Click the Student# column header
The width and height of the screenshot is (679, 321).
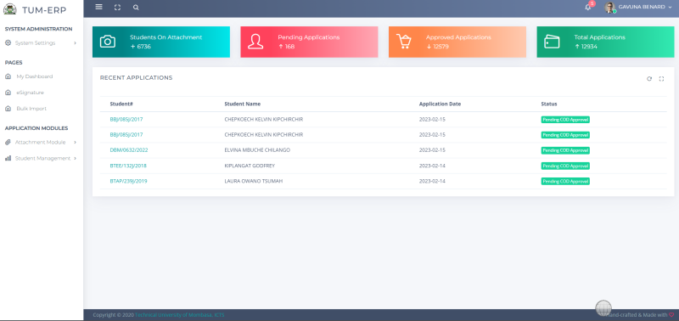point(121,104)
